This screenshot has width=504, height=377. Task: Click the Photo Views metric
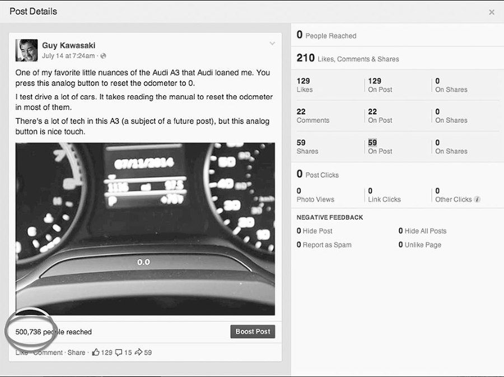pyautogui.click(x=315, y=199)
